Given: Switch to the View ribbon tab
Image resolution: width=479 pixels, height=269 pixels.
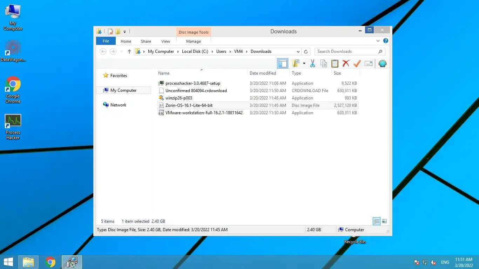Looking at the screenshot, I should pyautogui.click(x=166, y=41).
